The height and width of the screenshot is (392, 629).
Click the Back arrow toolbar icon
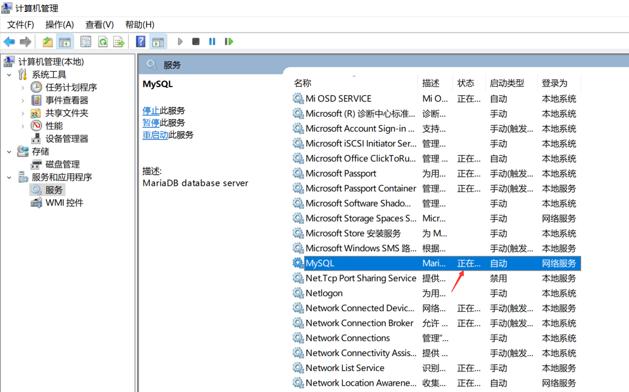tap(9, 42)
